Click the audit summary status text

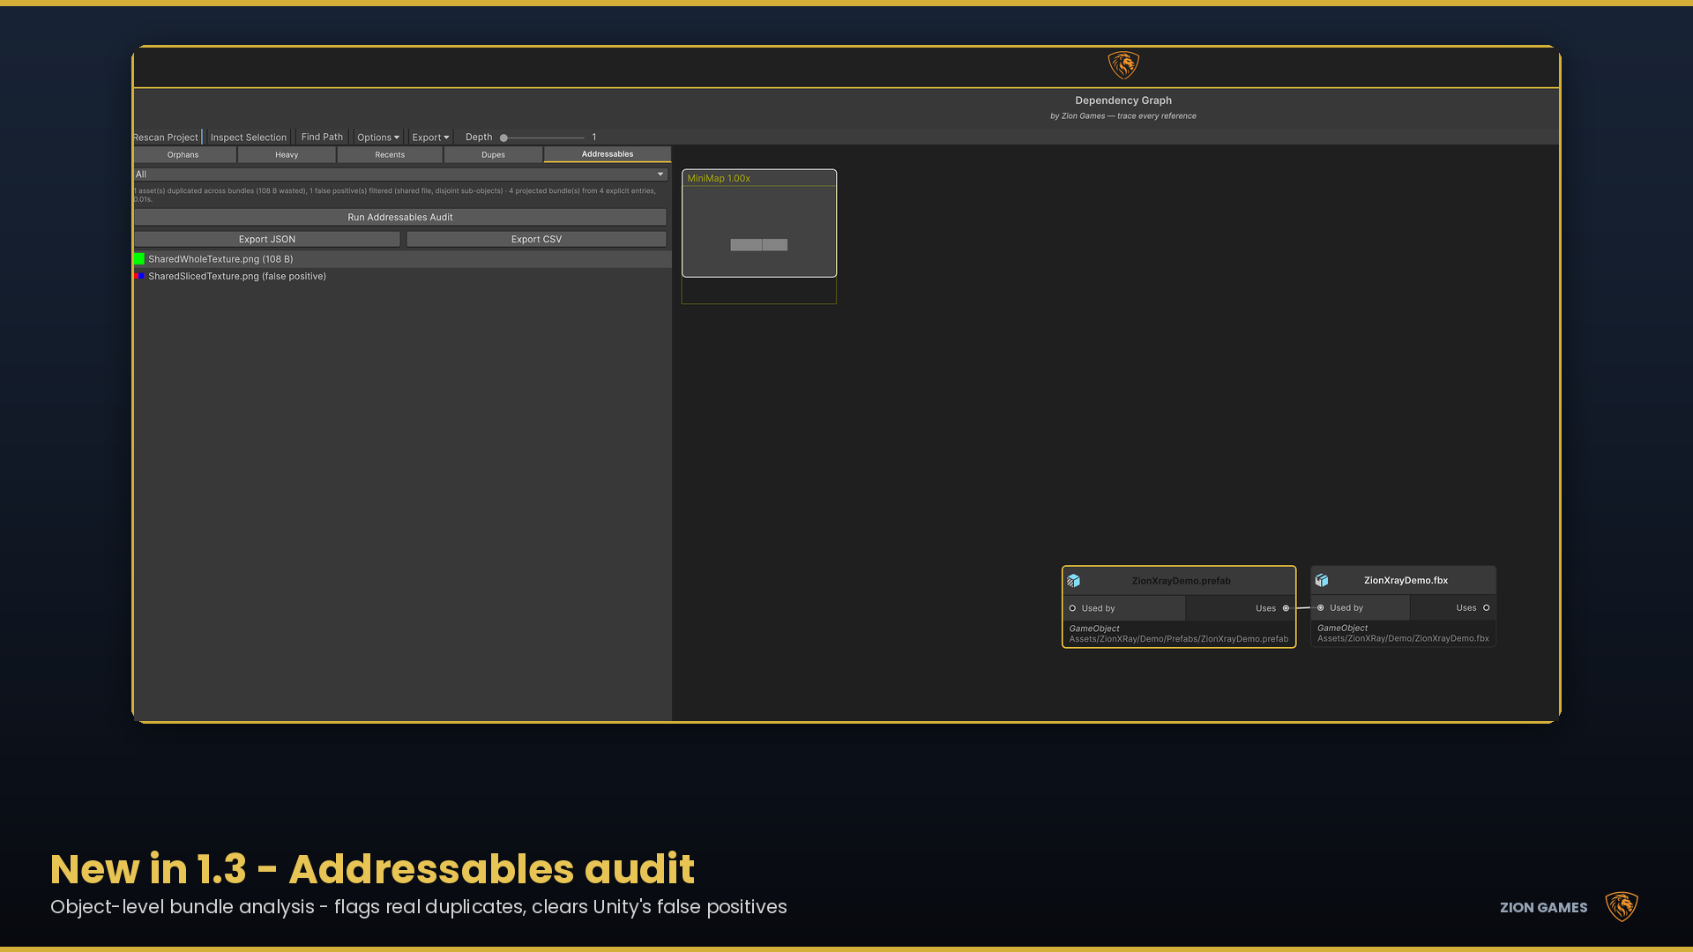click(396, 195)
